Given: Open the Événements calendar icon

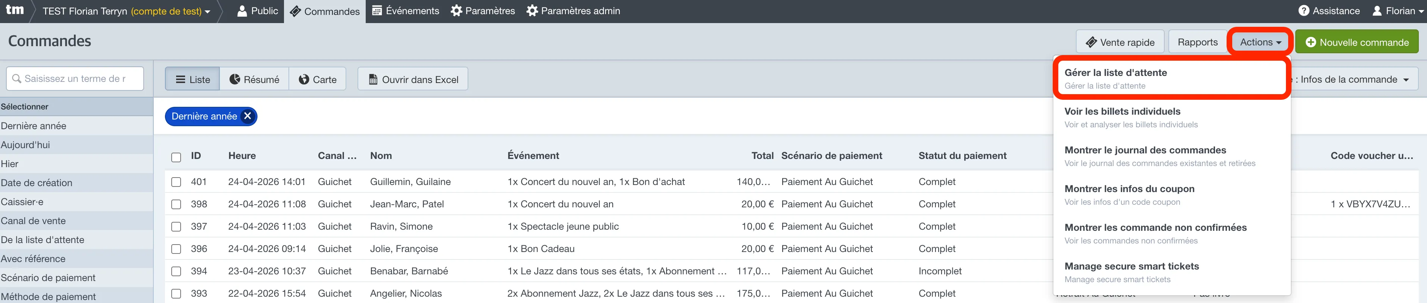Looking at the screenshot, I should [x=377, y=11].
